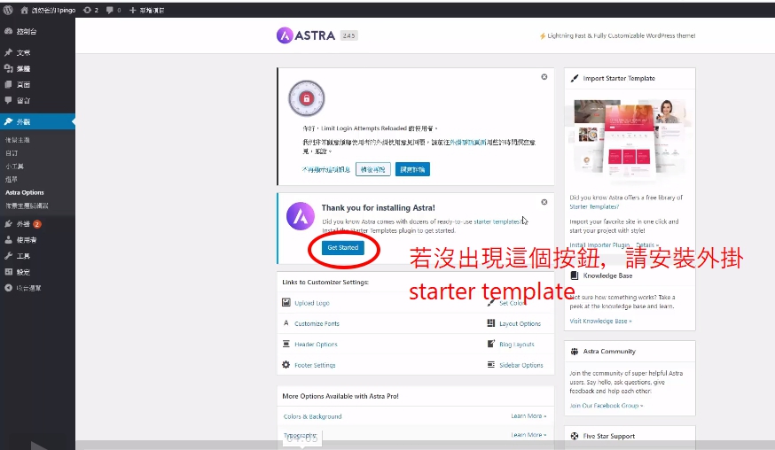The height and width of the screenshot is (450, 775).
Task: Open the starter templates link in Astra notice
Action: [x=497, y=221]
